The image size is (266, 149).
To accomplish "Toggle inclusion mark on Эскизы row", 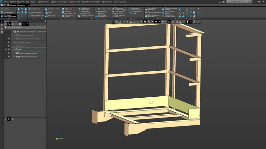I will click(x=9, y=46).
